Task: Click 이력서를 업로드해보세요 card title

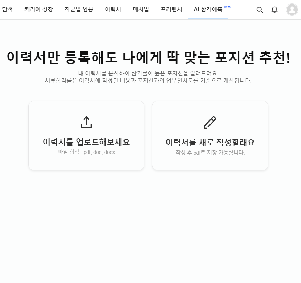Action: click(x=86, y=142)
